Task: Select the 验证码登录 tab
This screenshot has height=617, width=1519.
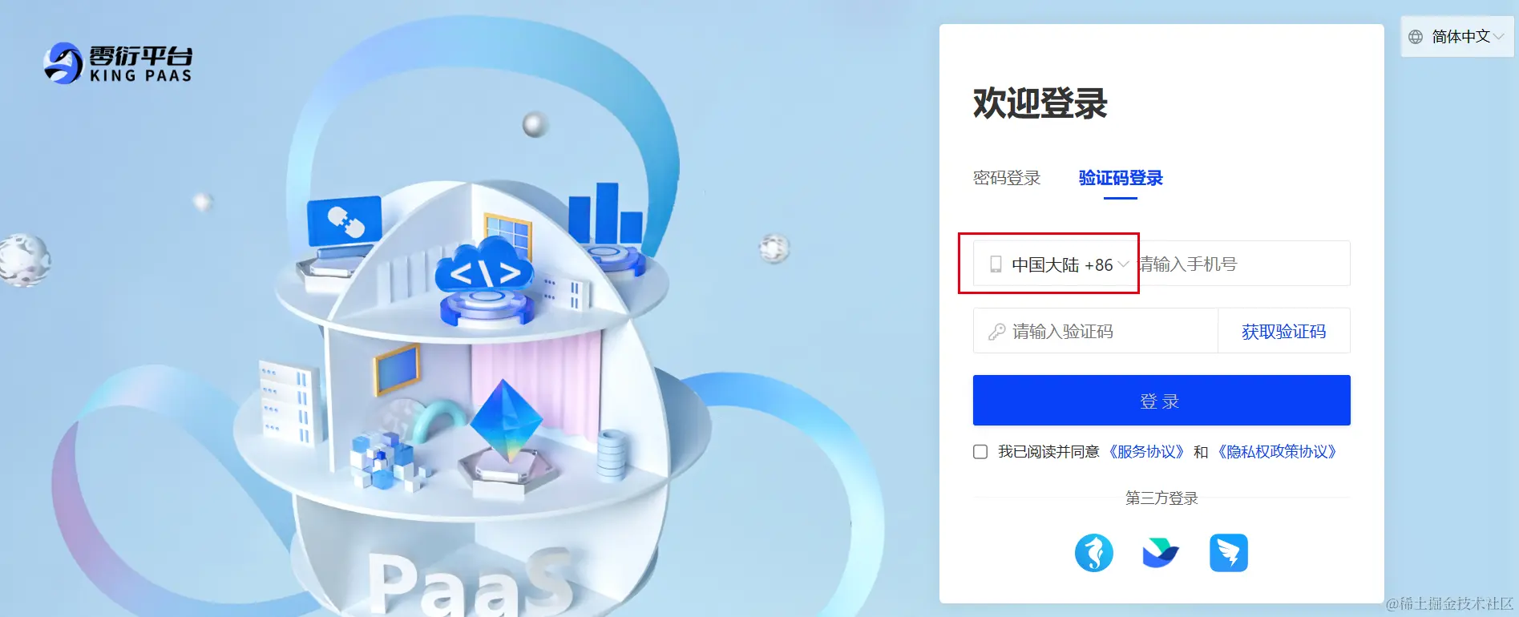Action: point(1121,178)
